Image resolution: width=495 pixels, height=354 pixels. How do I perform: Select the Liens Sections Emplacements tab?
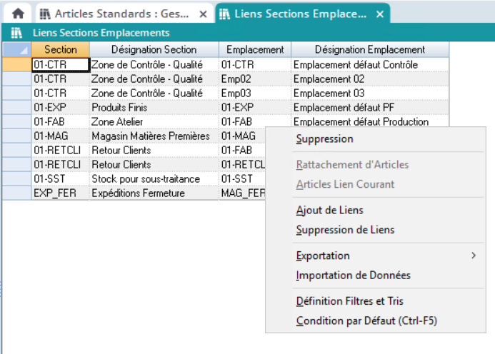pyautogui.click(x=300, y=14)
